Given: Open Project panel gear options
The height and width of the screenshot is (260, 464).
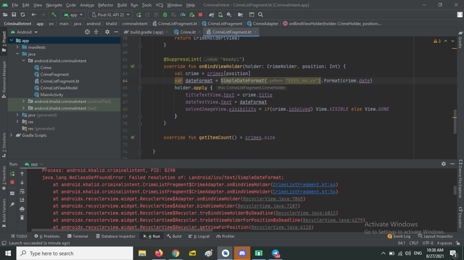Looking at the screenshot, I should (107, 32).
